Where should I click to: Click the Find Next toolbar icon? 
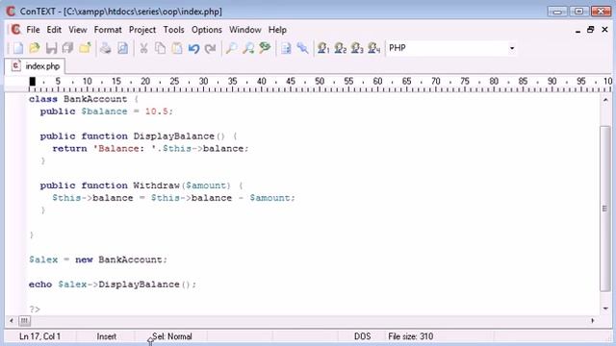point(248,48)
